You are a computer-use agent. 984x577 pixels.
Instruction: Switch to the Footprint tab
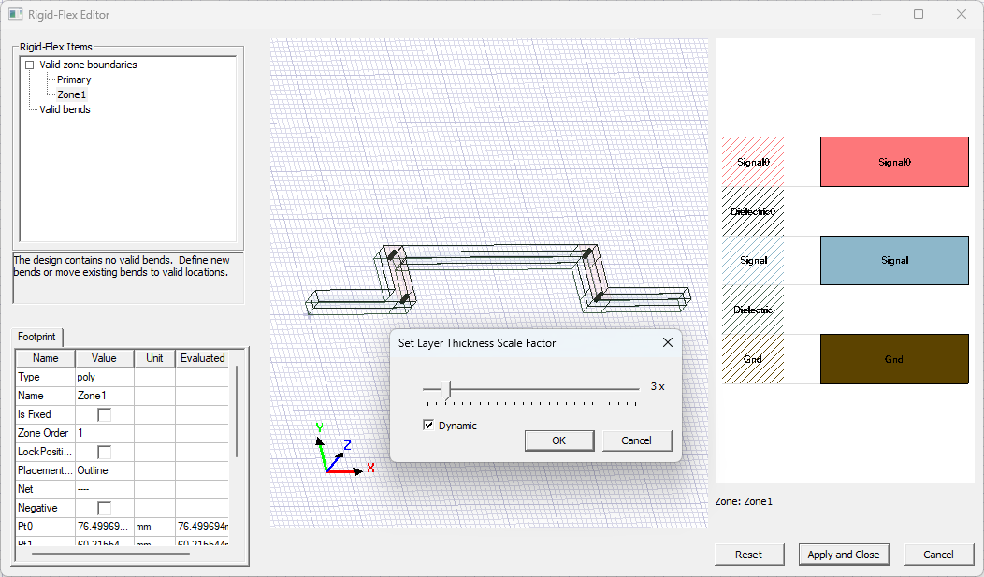36,337
